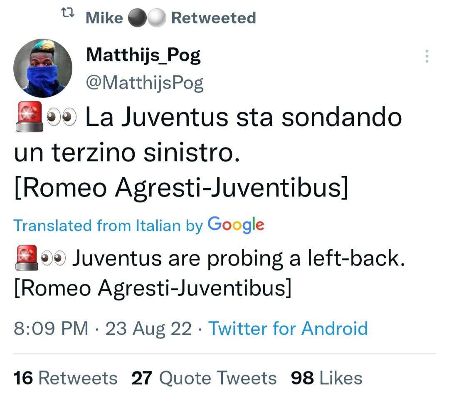Click the siren emoji in Italian tweet
Screen dimensions: 449x400
pos(28,116)
